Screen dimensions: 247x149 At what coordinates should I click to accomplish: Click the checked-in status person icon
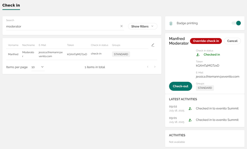click(x=198, y=55)
